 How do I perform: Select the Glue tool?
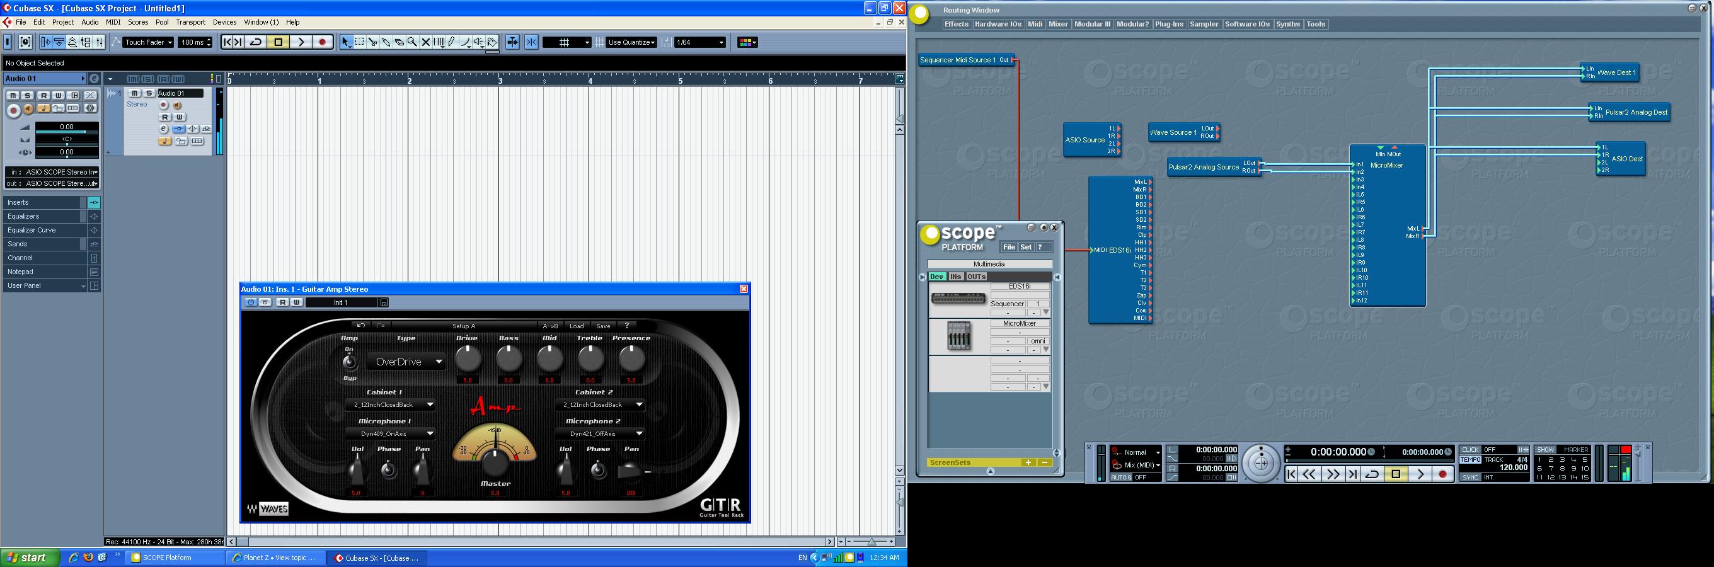click(x=386, y=42)
